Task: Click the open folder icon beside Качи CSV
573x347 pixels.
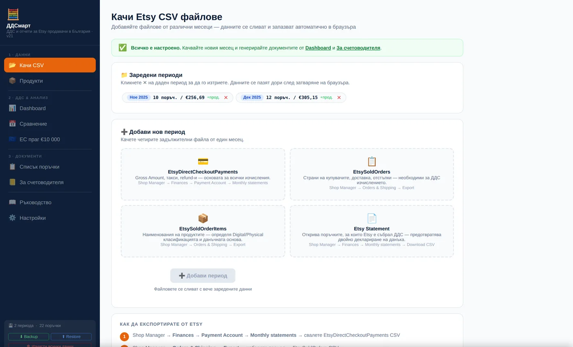Action: 12,65
